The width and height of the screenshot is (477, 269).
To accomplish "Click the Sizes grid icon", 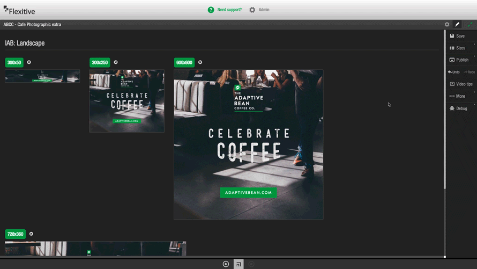I will [452, 48].
